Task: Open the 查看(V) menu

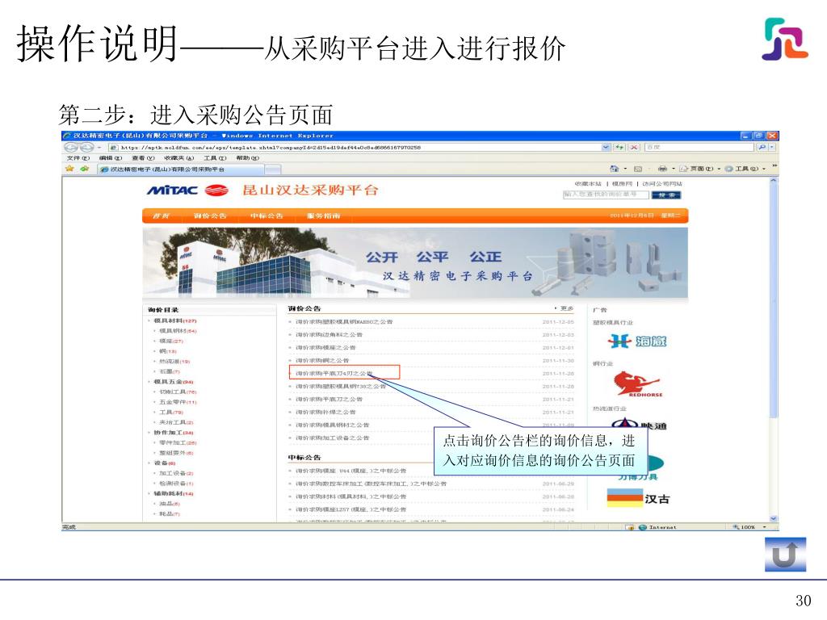Action: point(143,157)
